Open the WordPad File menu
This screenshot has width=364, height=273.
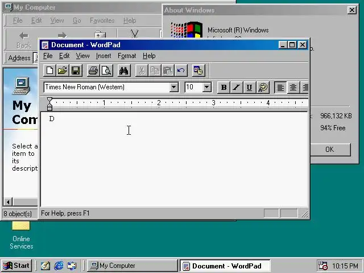coord(48,56)
